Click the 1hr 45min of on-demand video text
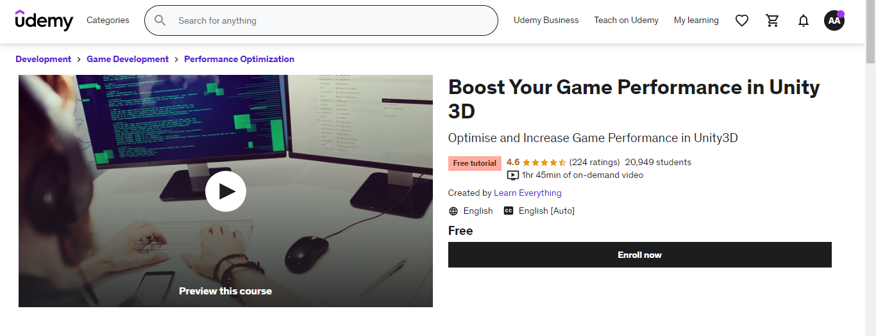Screen dimensions: 876x336 pyautogui.click(x=582, y=175)
